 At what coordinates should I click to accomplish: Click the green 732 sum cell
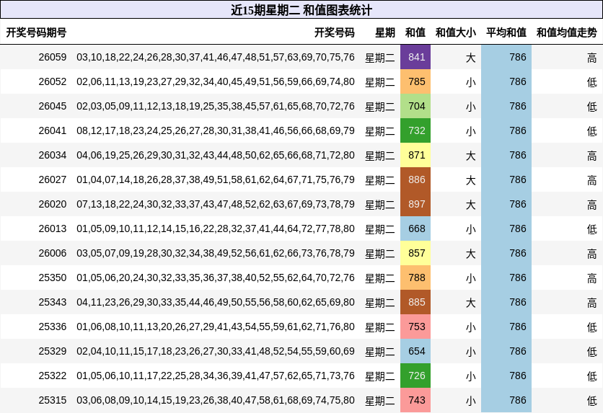tap(415, 130)
